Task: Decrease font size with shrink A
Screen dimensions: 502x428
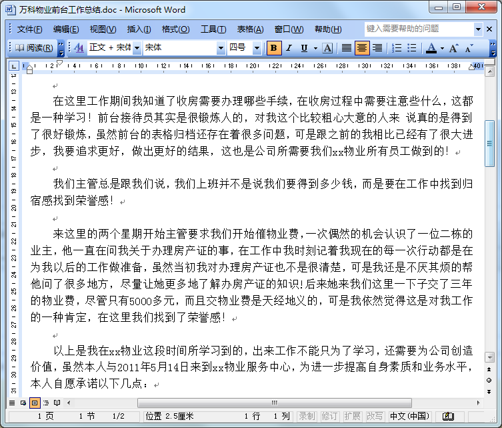Action: point(469,48)
